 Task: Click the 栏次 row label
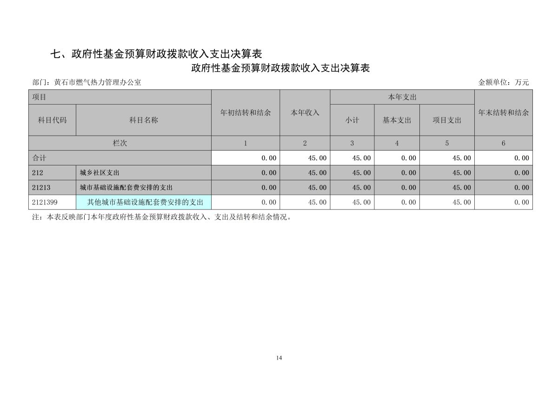click(120, 143)
